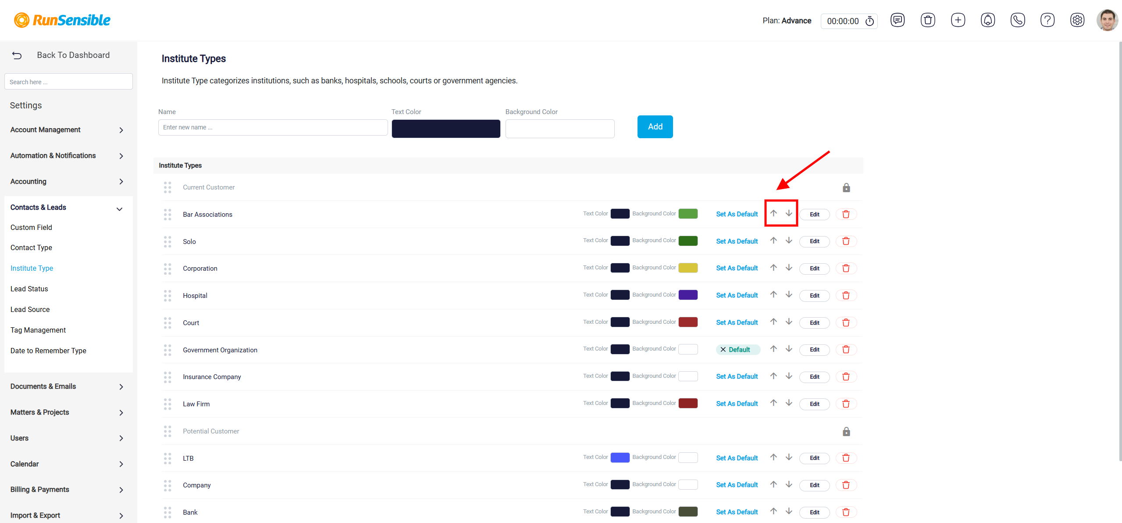Set Hospital as default type

pos(737,295)
